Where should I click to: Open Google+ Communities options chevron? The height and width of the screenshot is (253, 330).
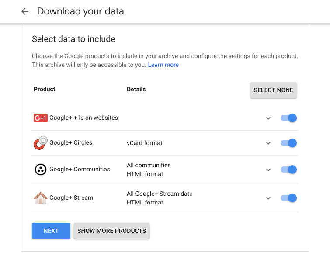[268, 170]
